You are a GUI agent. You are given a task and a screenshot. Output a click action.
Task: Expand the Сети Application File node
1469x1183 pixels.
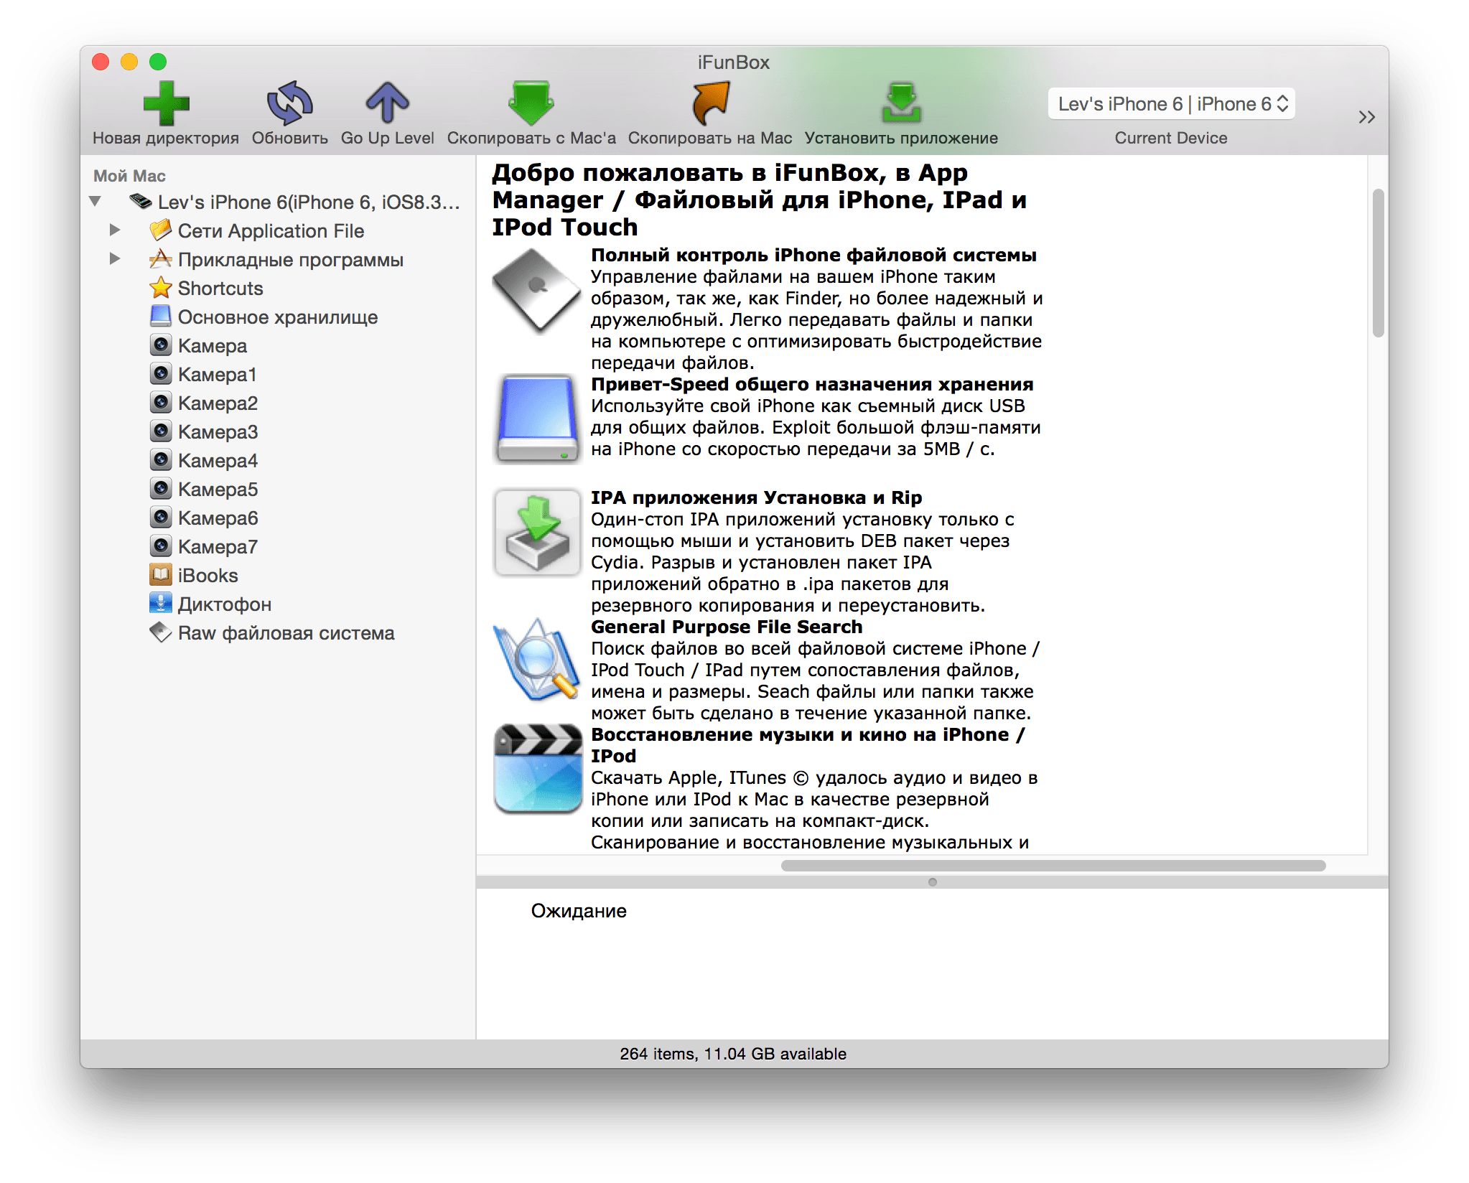[115, 230]
